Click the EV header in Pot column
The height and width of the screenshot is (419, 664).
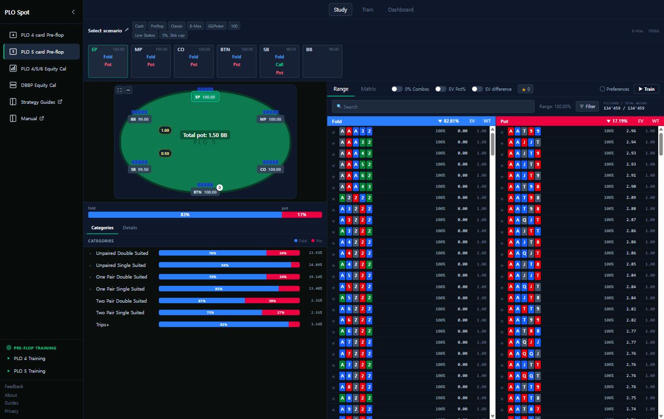pos(641,121)
